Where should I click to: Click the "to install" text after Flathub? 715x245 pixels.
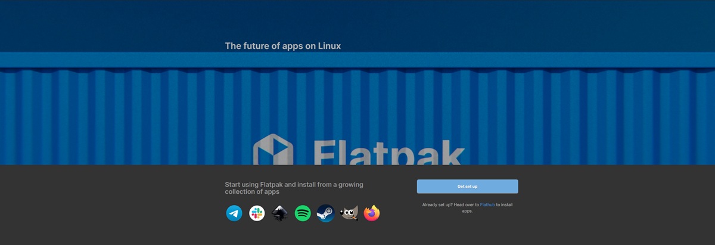pyautogui.click(x=505, y=204)
